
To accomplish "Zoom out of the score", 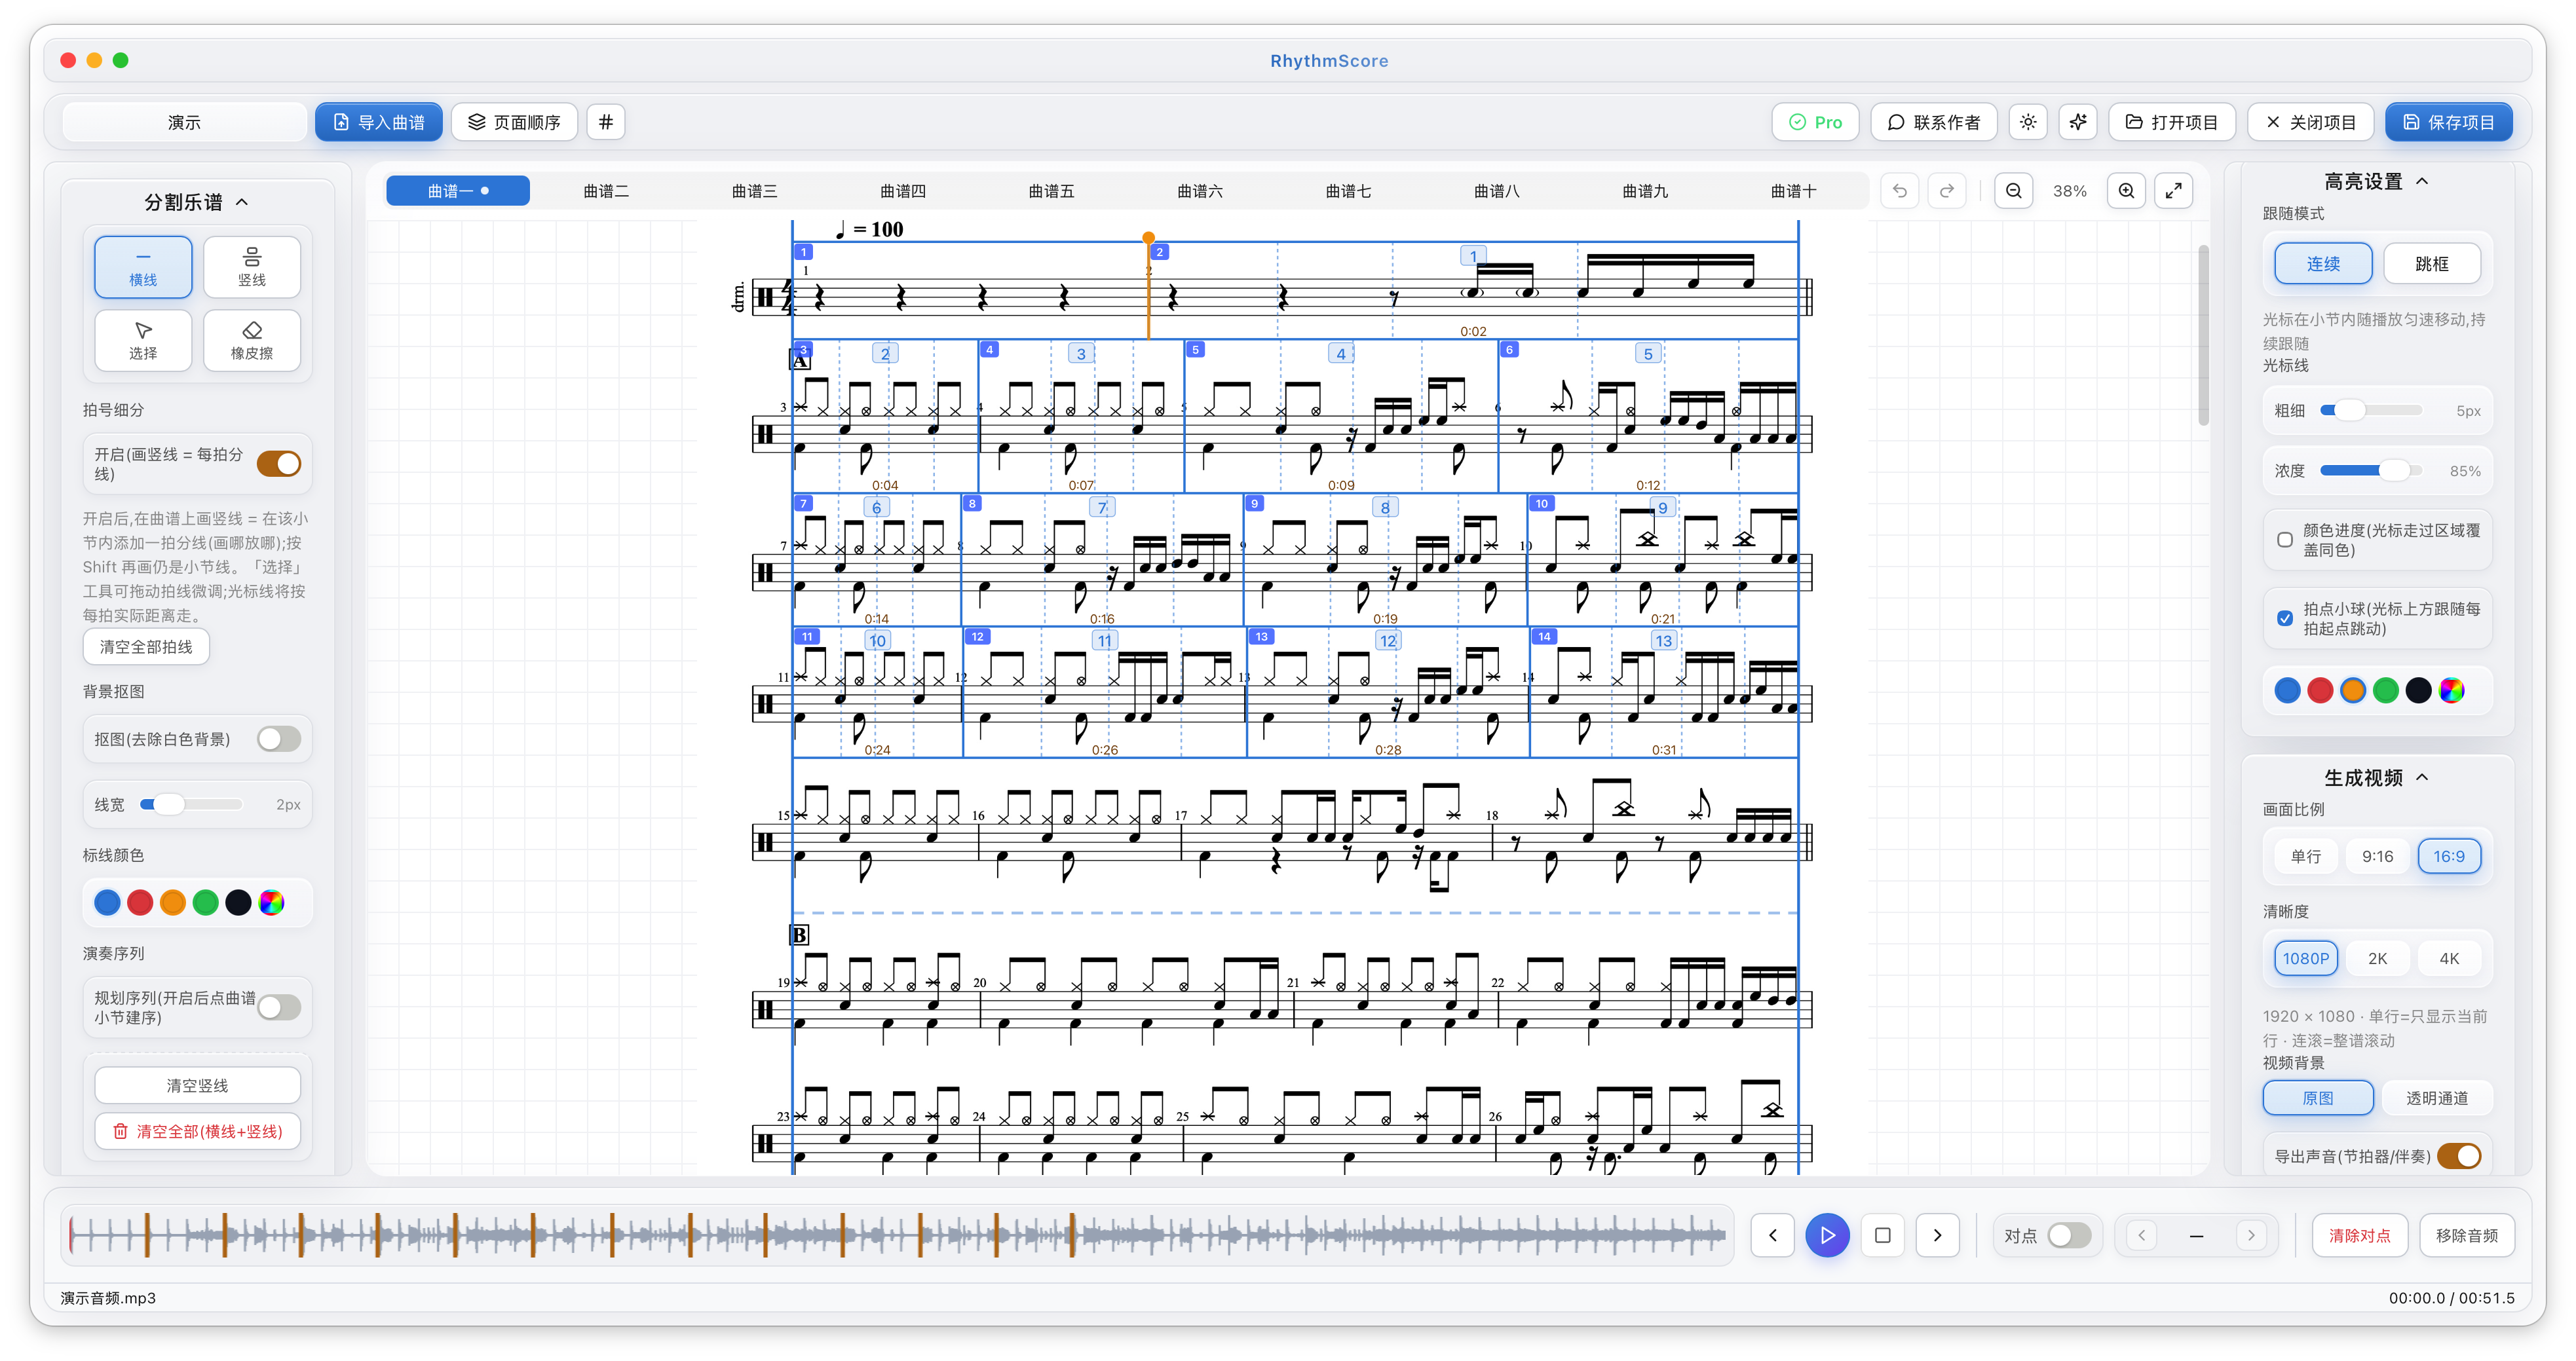I will (2014, 191).
